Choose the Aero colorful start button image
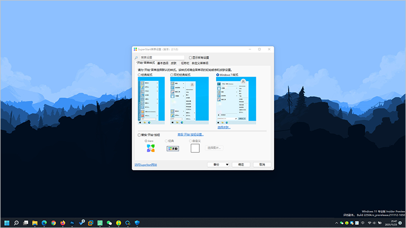The height and width of the screenshot is (228, 406). [151, 148]
